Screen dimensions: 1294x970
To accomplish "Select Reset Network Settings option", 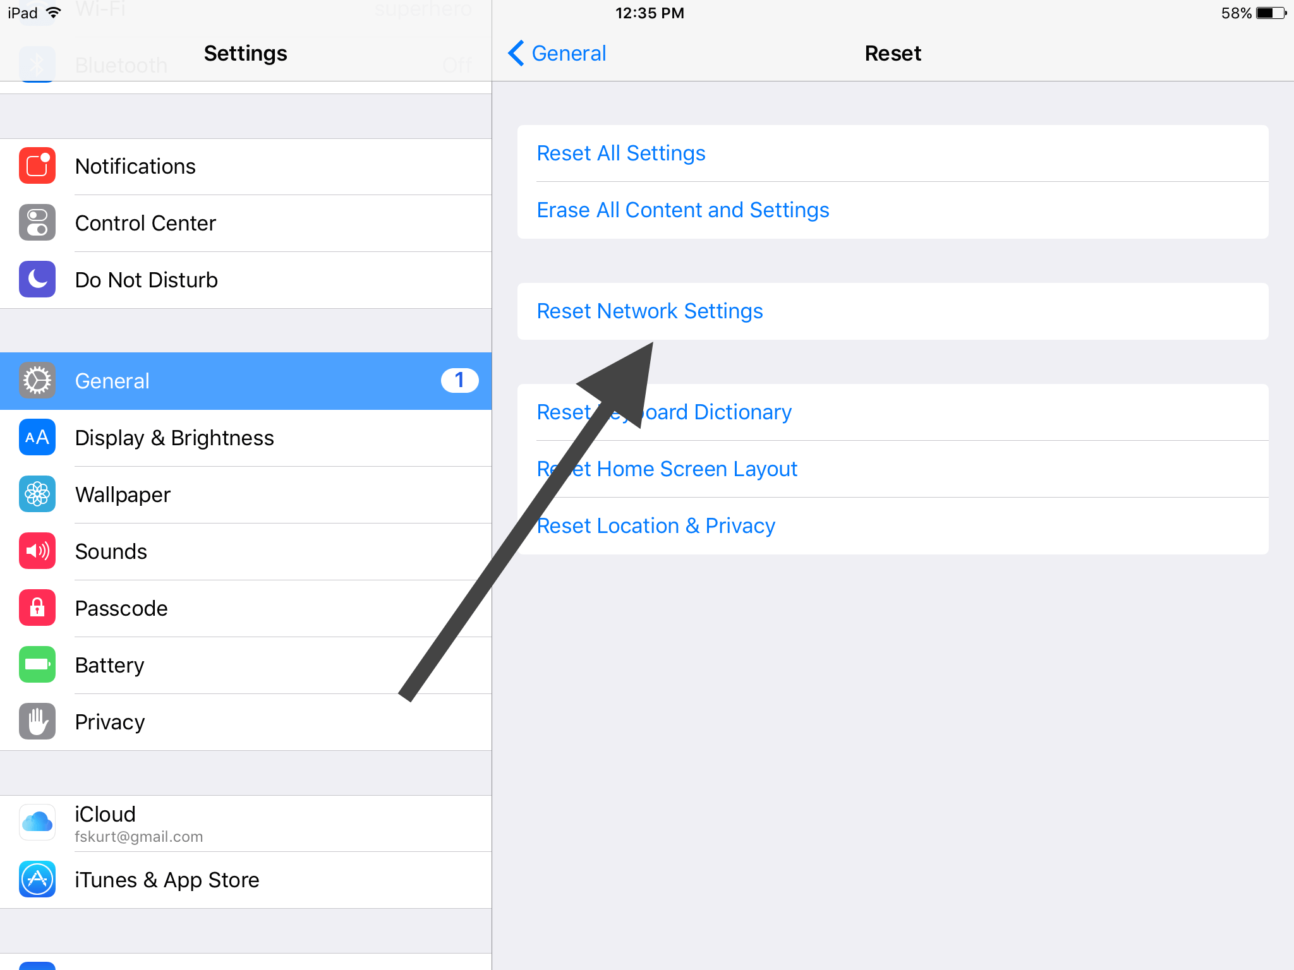I will tap(650, 311).
